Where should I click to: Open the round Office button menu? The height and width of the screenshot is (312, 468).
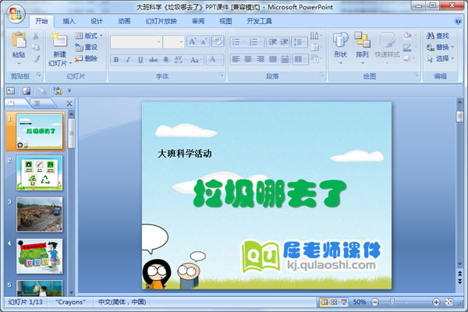pyautogui.click(x=16, y=14)
